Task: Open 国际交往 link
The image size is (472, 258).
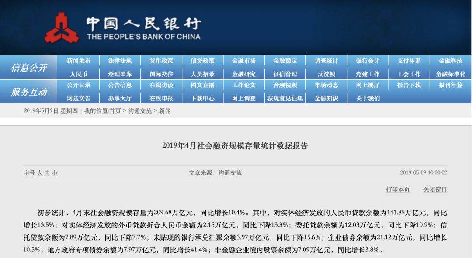Action: coord(161,74)
